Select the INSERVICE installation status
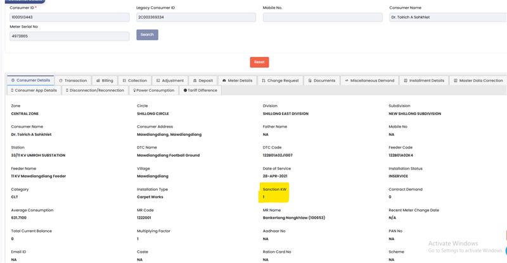 click(x=399, y=176)
